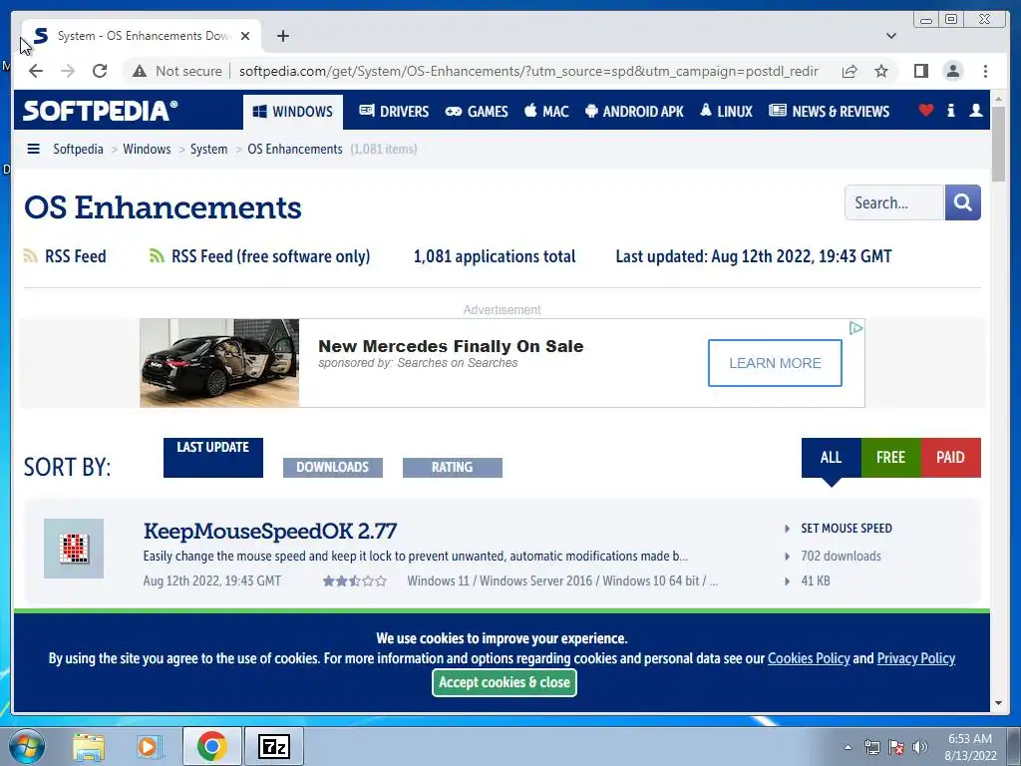Click the green RSS free software icon
Viewport: 1021px width, 766px height.
pyautogui.click(x=157, y=256)
